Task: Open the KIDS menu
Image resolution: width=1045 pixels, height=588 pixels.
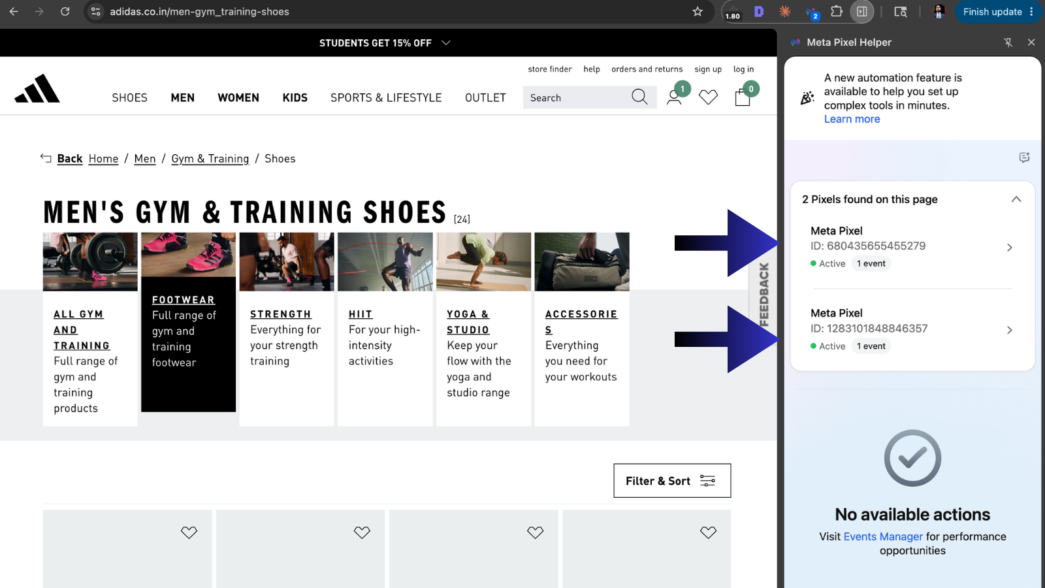Action: click(x=295, y=97)
